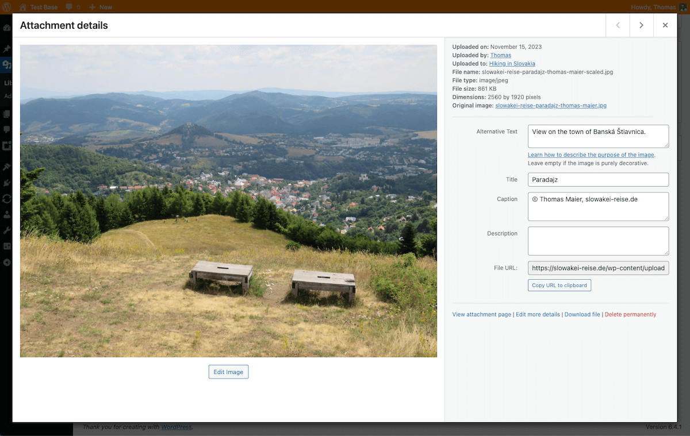
Task: Focus the Alternative Text field
Action: pyautogui.click(x=599, y=136)
